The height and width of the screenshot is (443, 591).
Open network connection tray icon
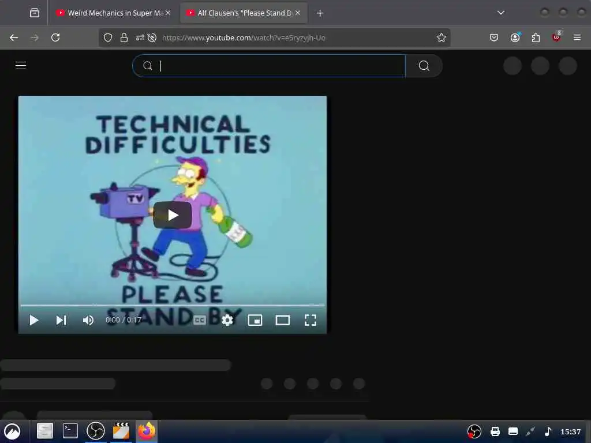click(531, 431)
